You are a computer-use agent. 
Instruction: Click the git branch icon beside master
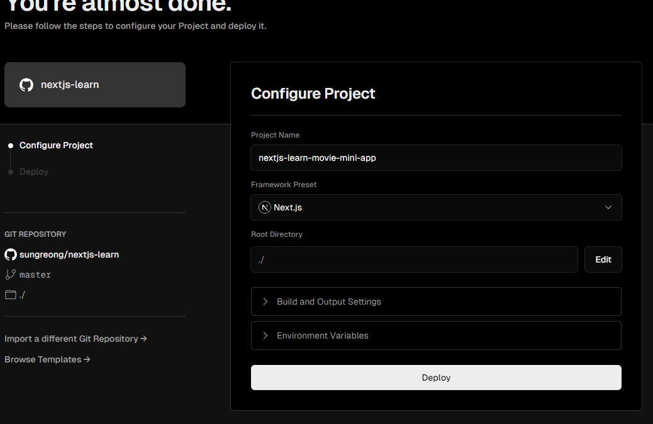tap(11, 275)
